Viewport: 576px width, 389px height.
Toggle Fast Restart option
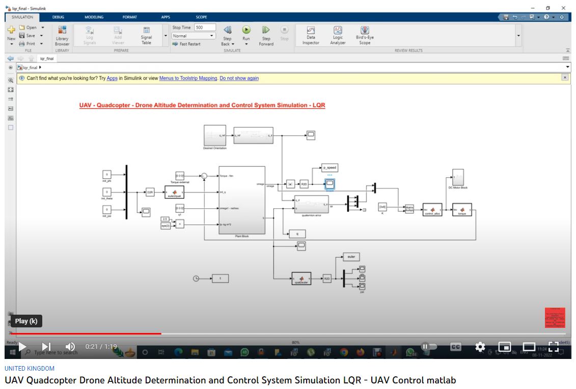(x=186, y=44)
